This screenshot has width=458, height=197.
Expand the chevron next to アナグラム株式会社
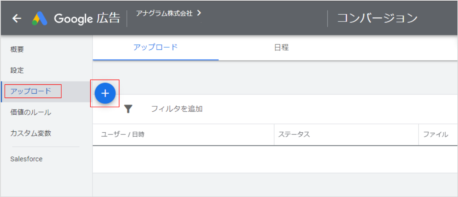(199, 13)
